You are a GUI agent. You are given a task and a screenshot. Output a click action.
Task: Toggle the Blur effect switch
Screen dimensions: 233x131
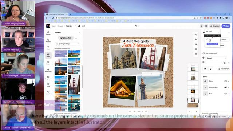[226, 94]
